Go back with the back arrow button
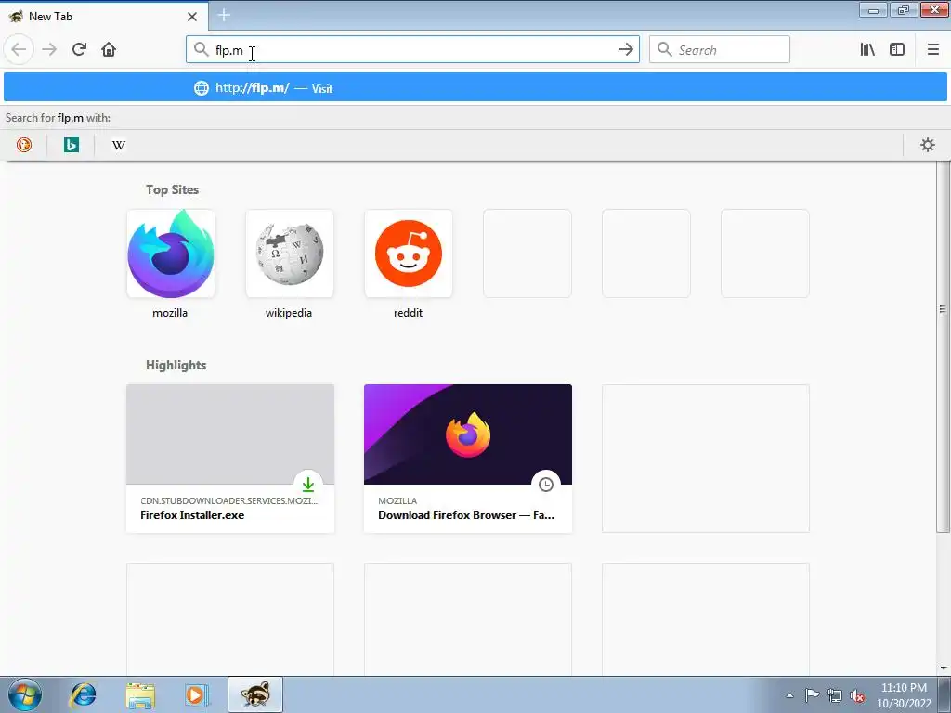Viewport: 951px width, 713px height. point(19,50)
